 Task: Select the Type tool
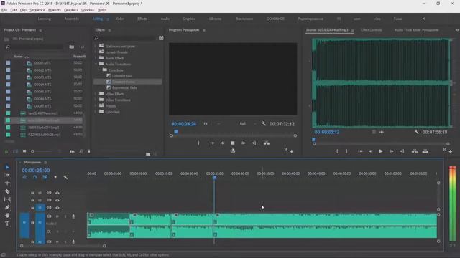pyautogui.click(x=7, y=224)
